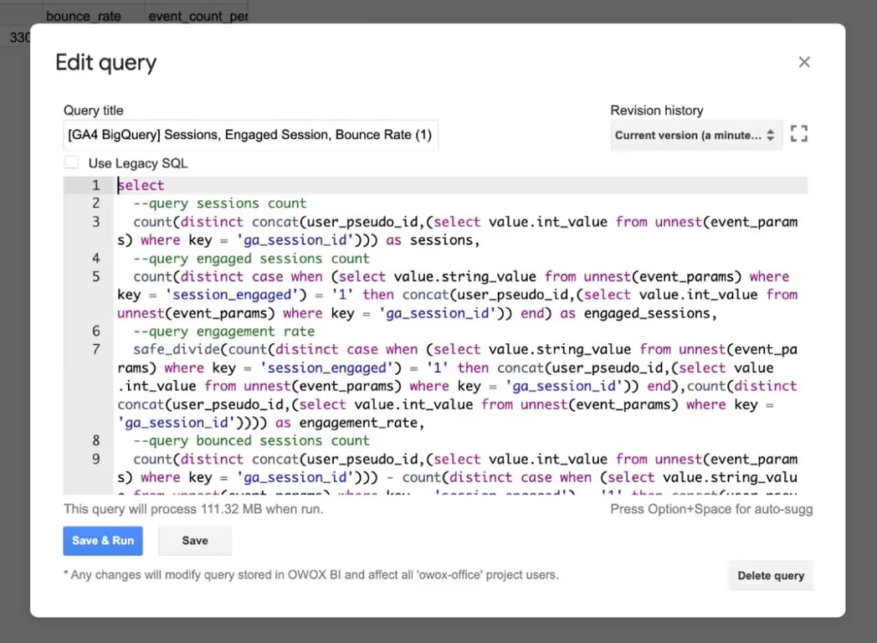Select line number 7 in editor gutter
This screenshot has height=643, width=877.
[x=95, y=349]
